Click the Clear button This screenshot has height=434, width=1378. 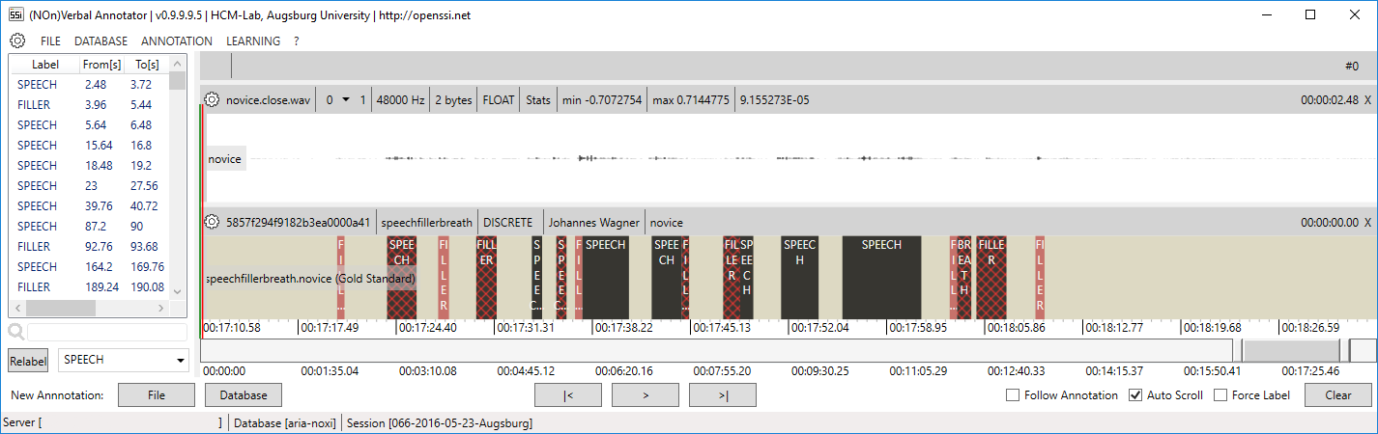[x=1337, y=395]
